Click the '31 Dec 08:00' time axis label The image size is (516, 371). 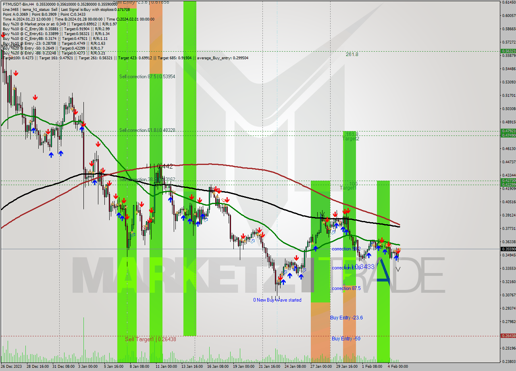coord(63,367)
